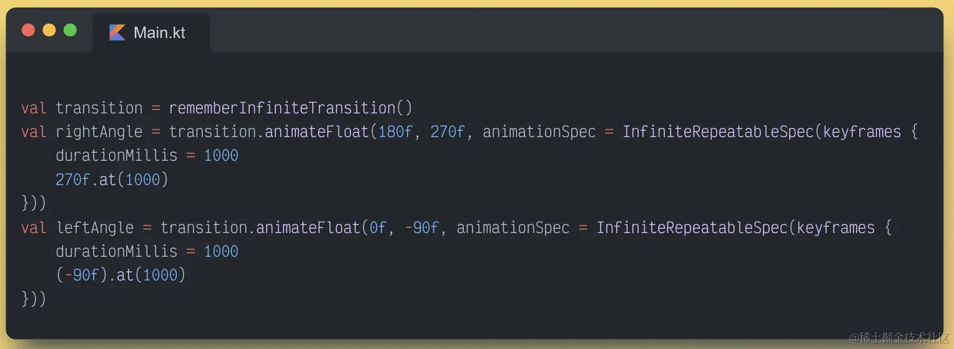Click the red close window dot
The image size is (954, 349).
pyautogui.click(x=28, y=30)
